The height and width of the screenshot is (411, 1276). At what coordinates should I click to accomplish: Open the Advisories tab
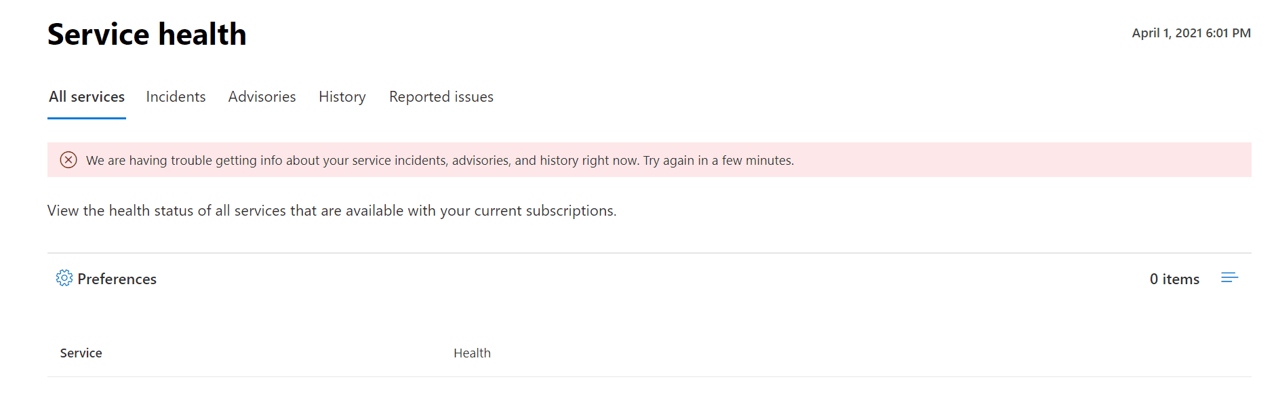click(x=262, y=97)
